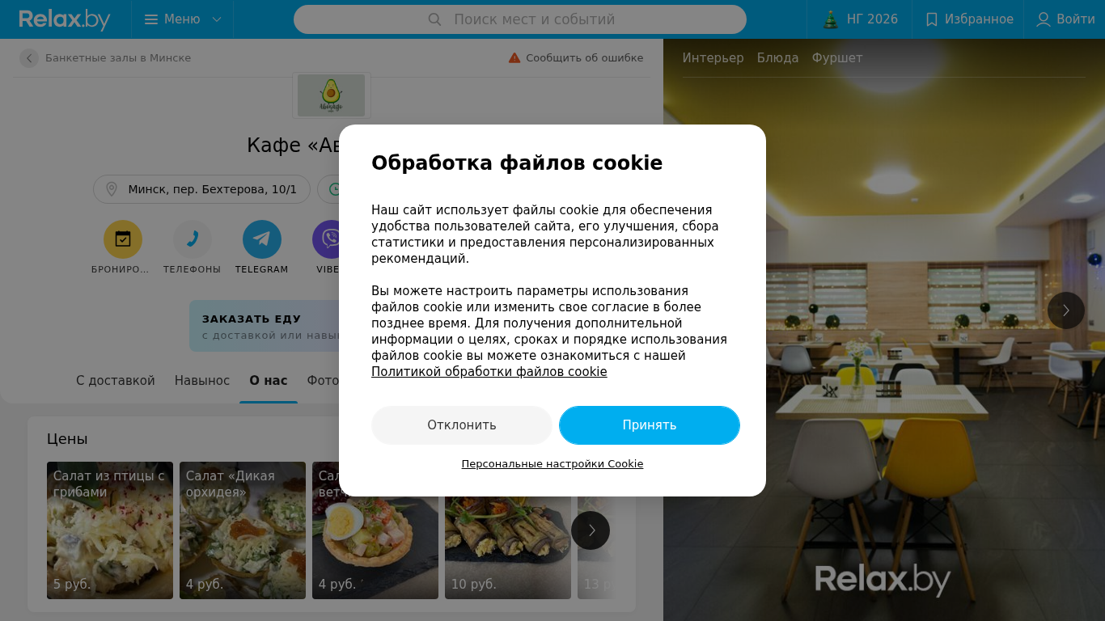Advance the price list carousel
1105x621 pixels.
click(x=591, y=530)
